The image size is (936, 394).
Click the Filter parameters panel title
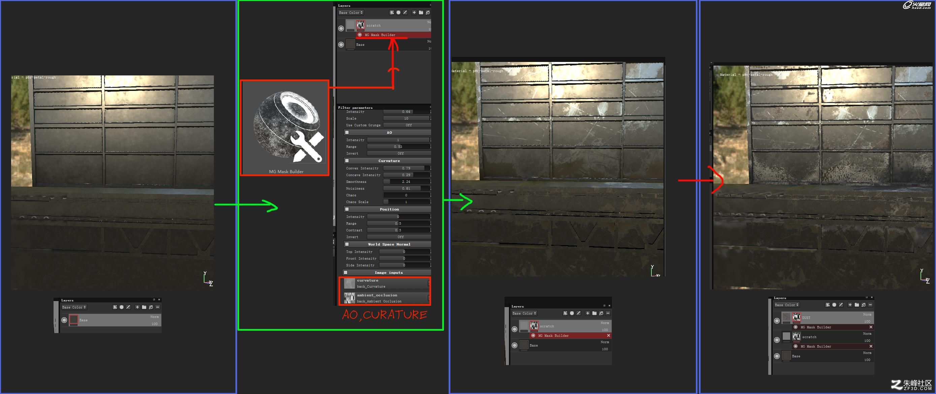coord(355,107)
